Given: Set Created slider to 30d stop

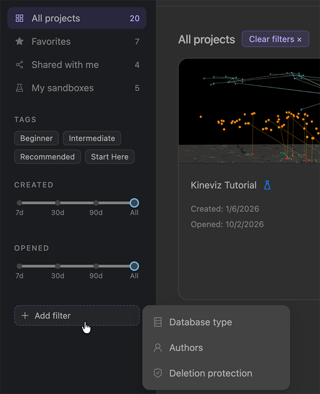Looking at the screenshot, I should (58, 203).
